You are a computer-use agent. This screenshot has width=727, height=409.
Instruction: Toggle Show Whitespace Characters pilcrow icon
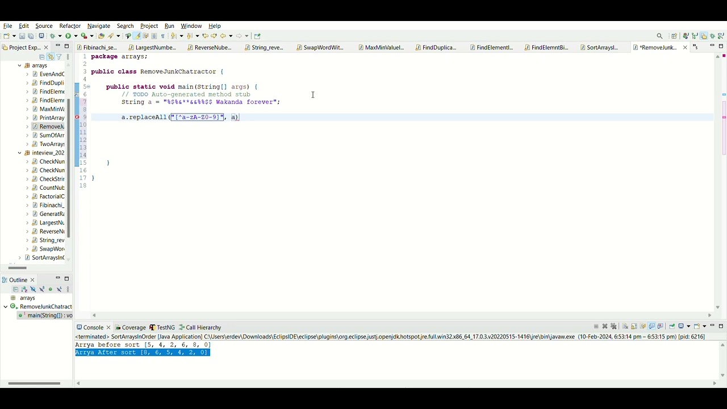[162, 36]
